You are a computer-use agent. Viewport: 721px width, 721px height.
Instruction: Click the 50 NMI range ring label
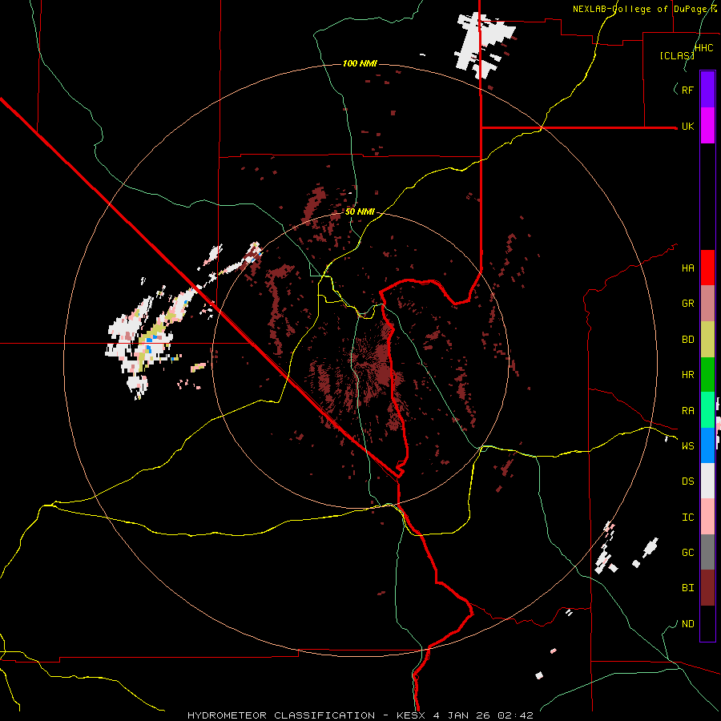tap(360, 212)
